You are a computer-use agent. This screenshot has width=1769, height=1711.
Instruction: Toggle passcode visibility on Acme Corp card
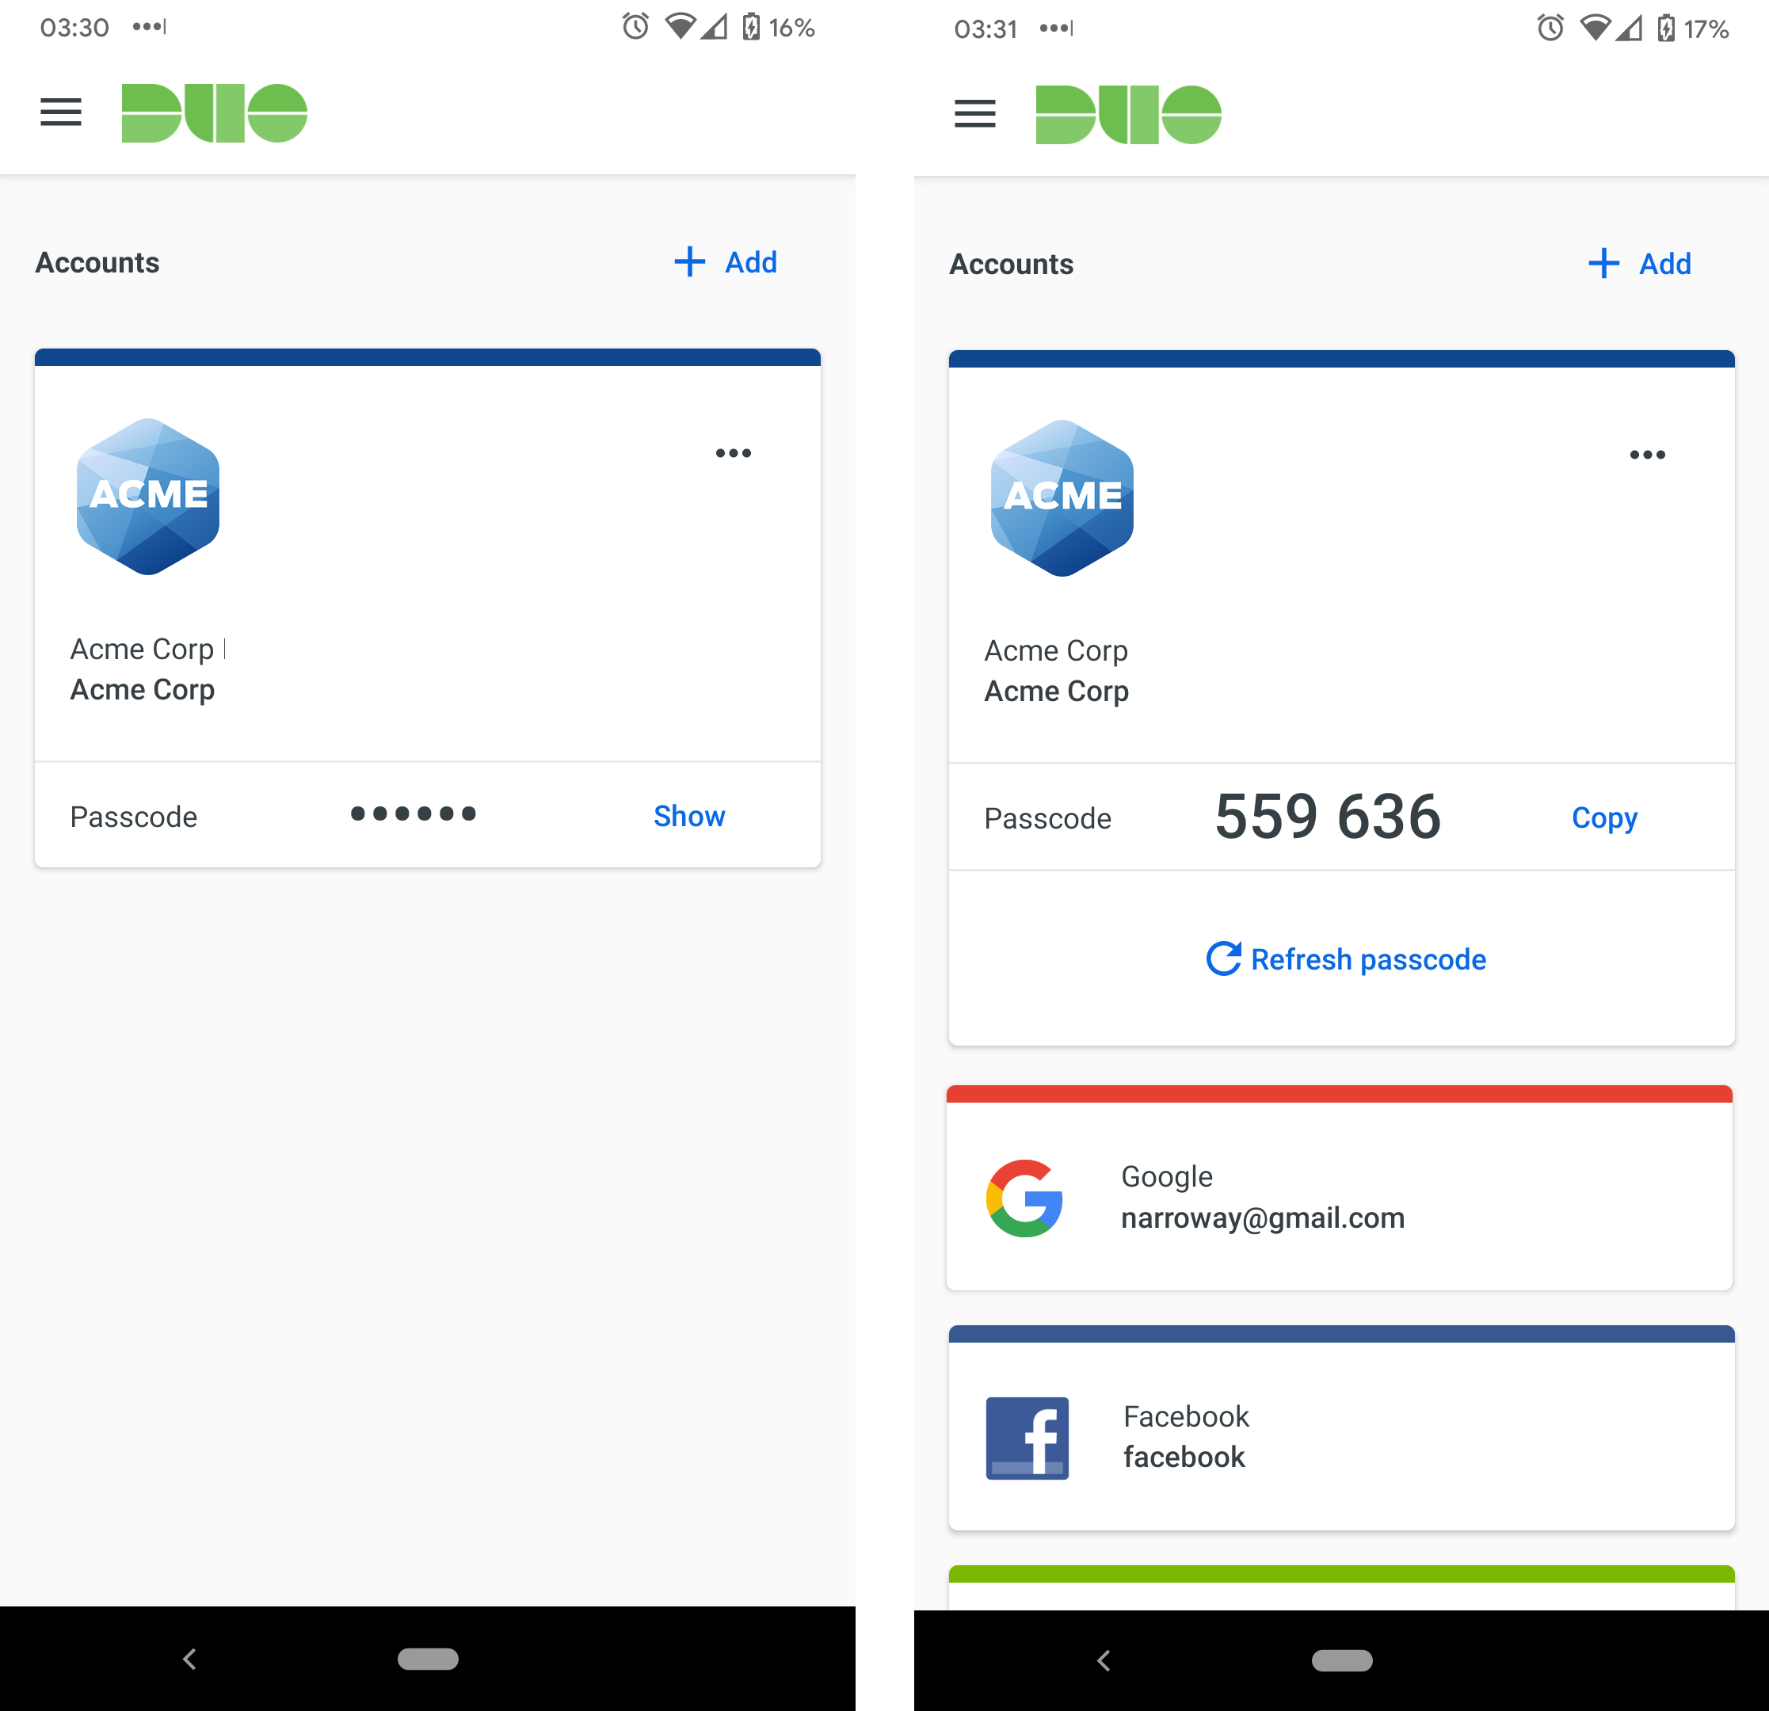point(690,815)
